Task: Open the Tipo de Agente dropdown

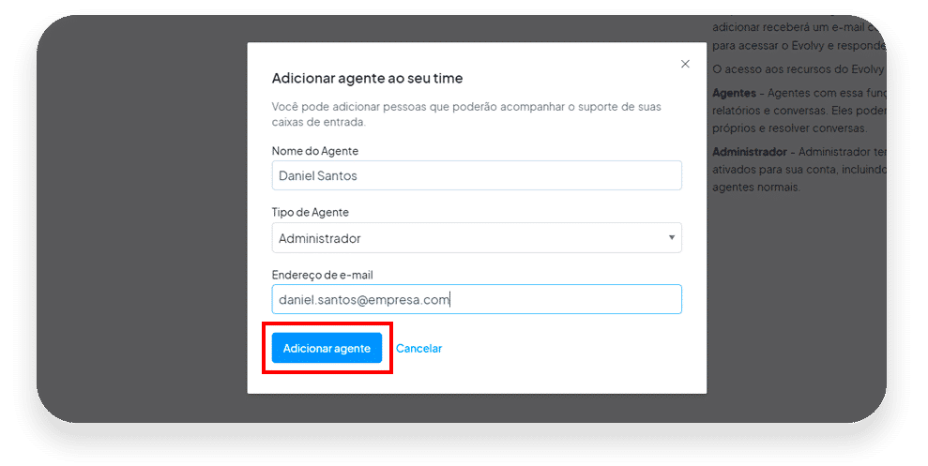Action: click(477, 238)
